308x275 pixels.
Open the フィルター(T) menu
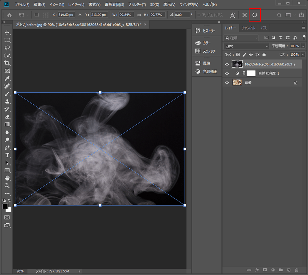click(x=137, y=5)
